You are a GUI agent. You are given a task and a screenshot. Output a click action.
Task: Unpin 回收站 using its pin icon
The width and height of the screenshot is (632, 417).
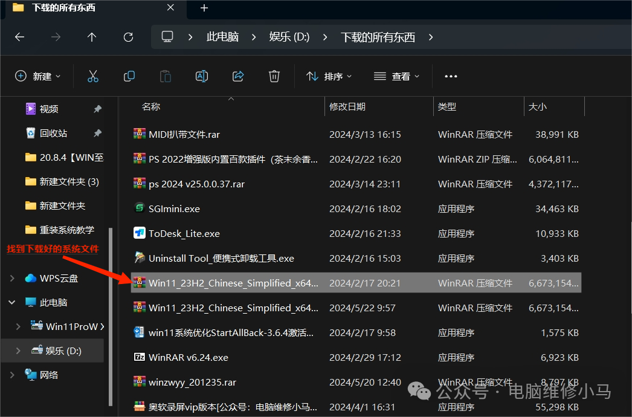97,133
